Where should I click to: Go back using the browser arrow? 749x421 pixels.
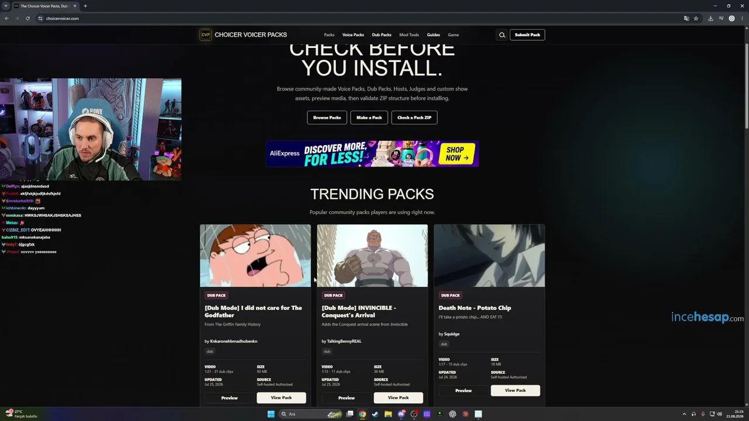click(6, 18)
